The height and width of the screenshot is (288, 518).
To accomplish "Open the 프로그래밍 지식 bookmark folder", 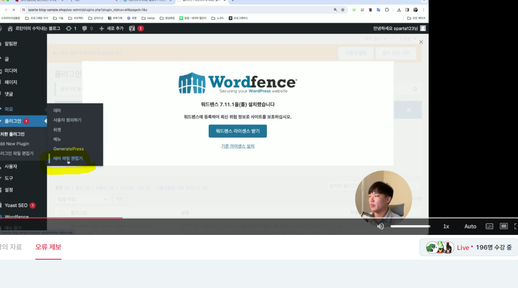I will coord(36,18).
